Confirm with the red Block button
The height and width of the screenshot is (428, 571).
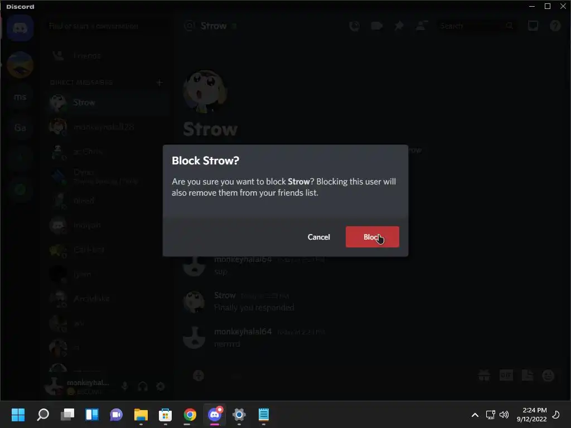(x=372, y=237)
